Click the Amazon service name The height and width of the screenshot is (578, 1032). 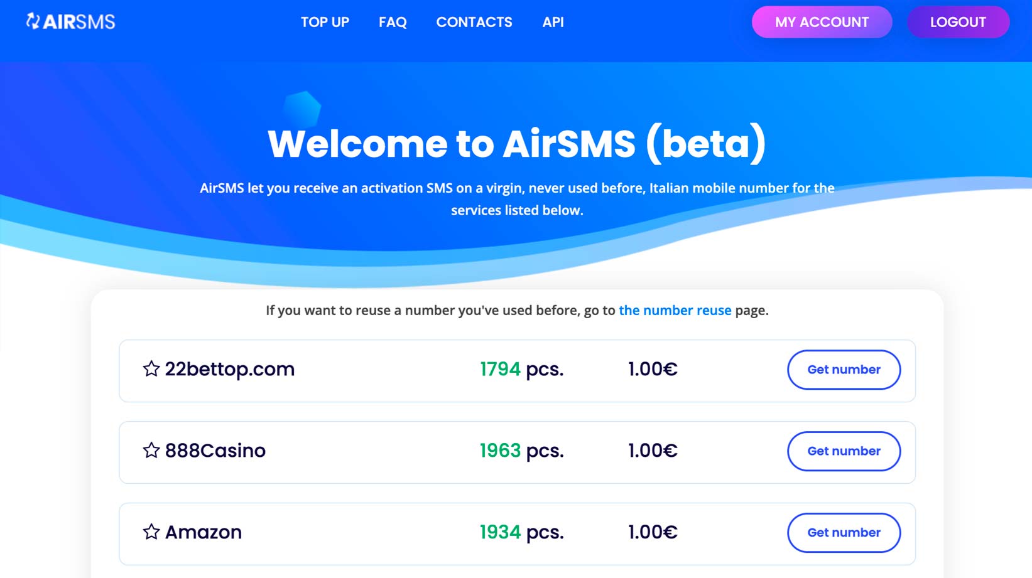click(203, 532)
